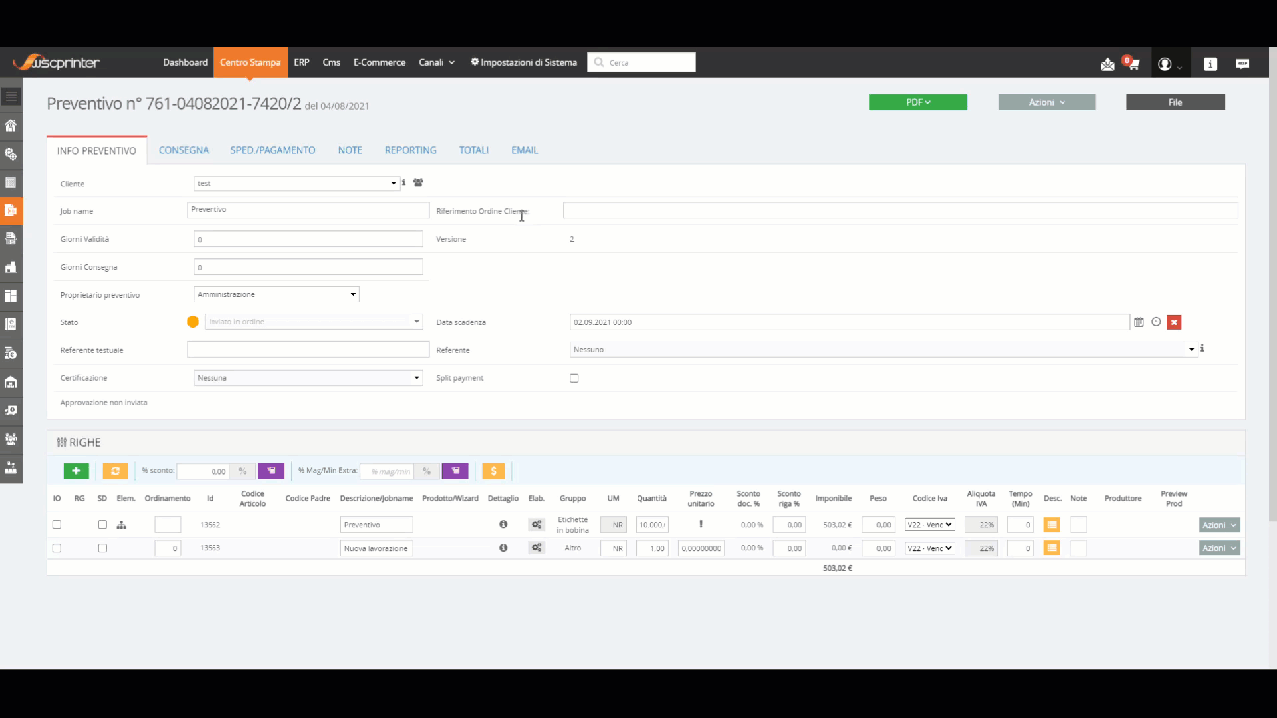Click the Elem. hierarchy icon in row 13562
1277x718 pixels.
122,524
